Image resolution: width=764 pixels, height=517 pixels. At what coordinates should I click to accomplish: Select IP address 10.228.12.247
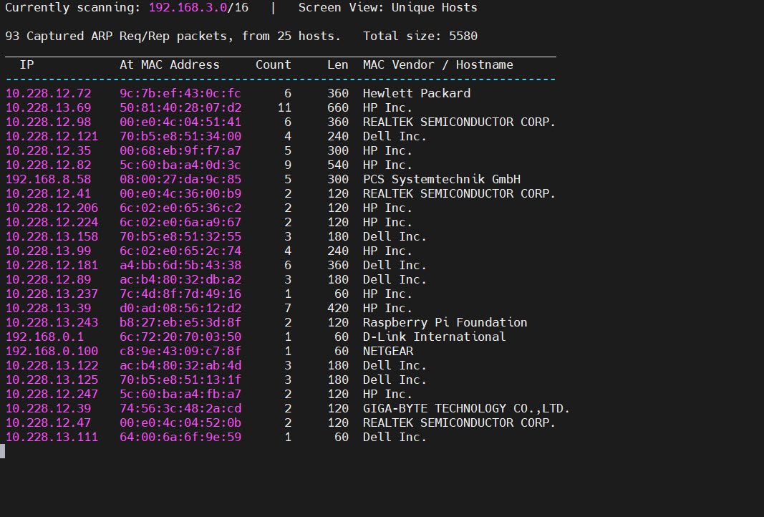point(52,395)
